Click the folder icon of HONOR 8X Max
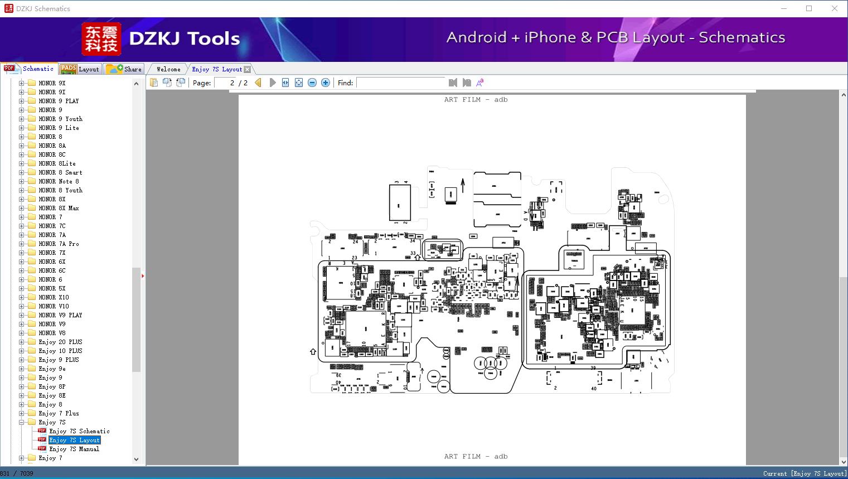Image resolution: width=848 pixels, height=479 pixels. click(32, 208)
